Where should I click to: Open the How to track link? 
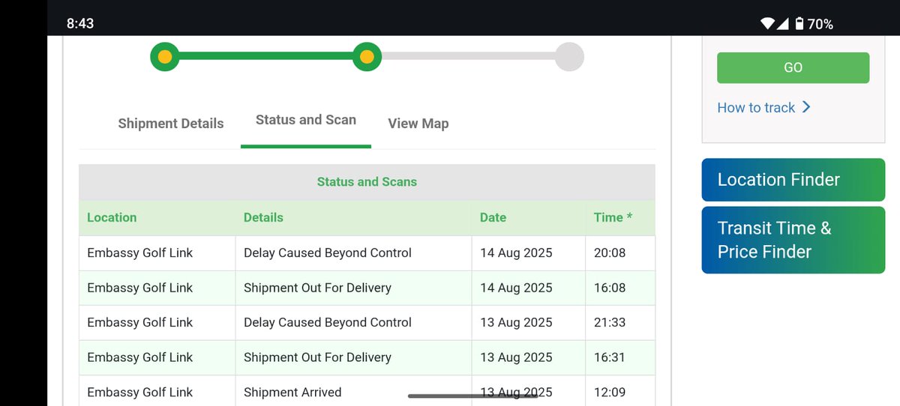pyautogui.click(x=756, y=108)
